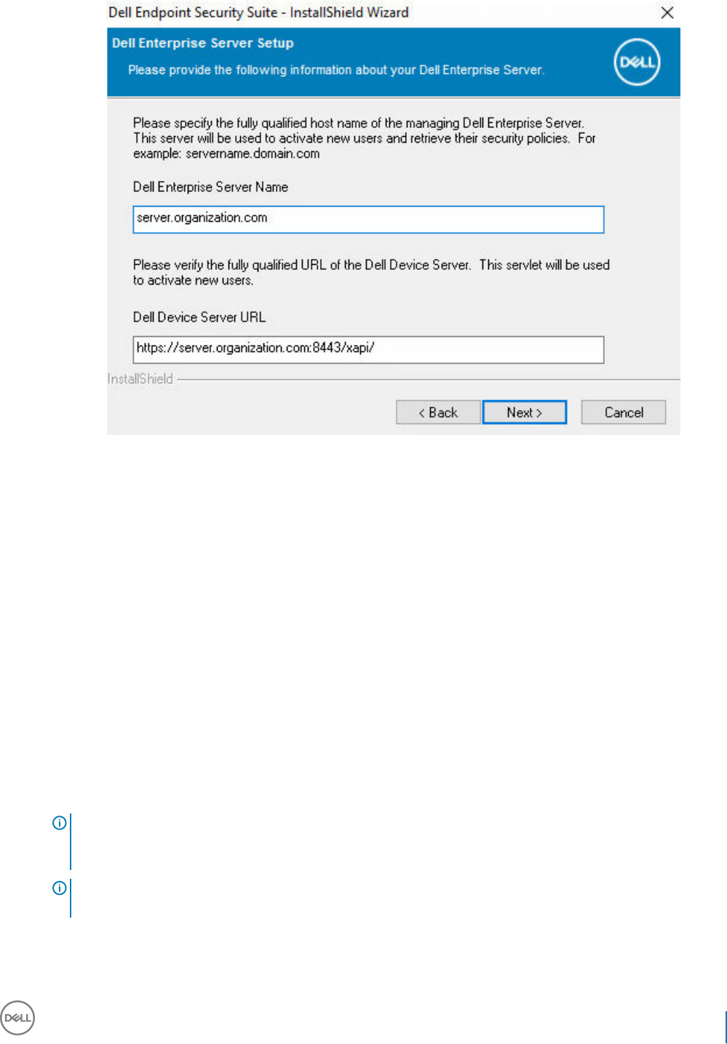Click the Dell Enterprise Server Name label
Screen dimensions: 727x1044
pyautogui.click(x=210, y=187)
